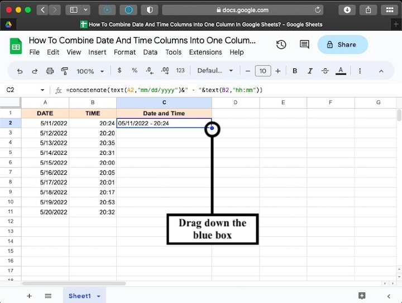Viewport: 402px width, 303px height.
Task: Open the Extensions menu
Action: point(205,52)
